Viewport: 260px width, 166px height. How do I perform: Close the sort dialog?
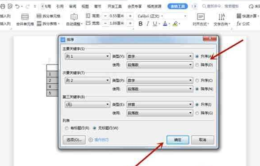pyautogui.click(x=210, y=38)
